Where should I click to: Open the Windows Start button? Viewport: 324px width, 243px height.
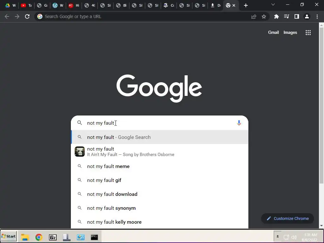[x=9, y=236]
